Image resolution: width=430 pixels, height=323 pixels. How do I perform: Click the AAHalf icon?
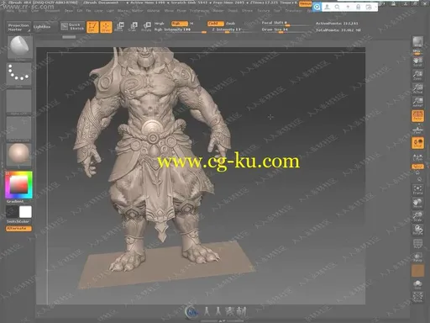[417, 102]
